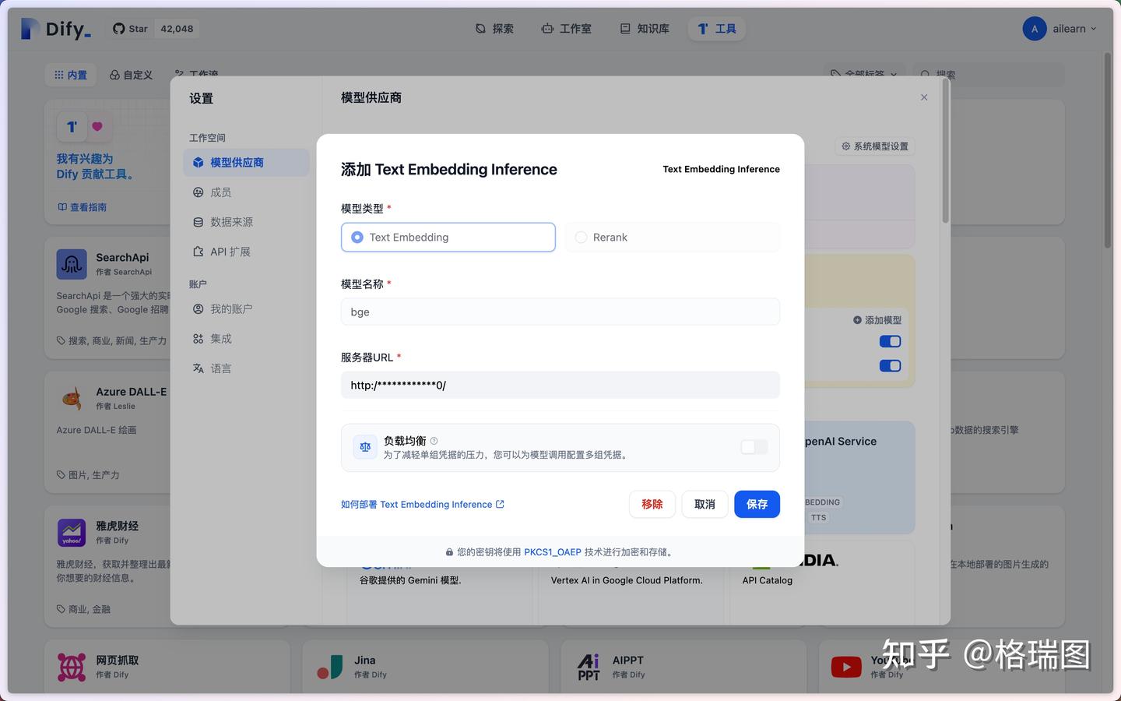The width and height of the screenshot is (1121, 701).
Task: Enable the 负载均衡 load balancing switch
Action: (753, 447)
